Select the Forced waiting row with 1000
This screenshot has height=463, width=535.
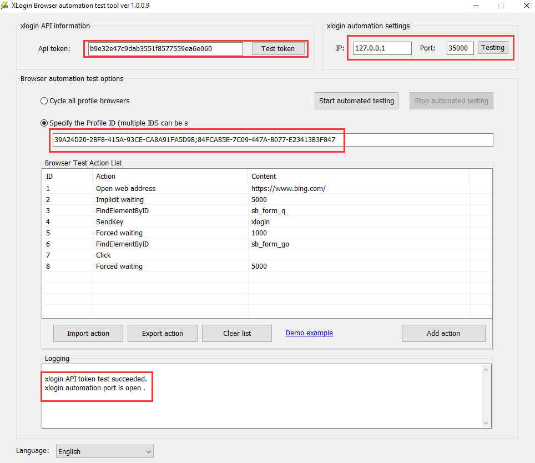pos(267,233)
